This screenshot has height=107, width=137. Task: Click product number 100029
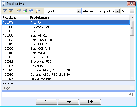tap(8, 70)
